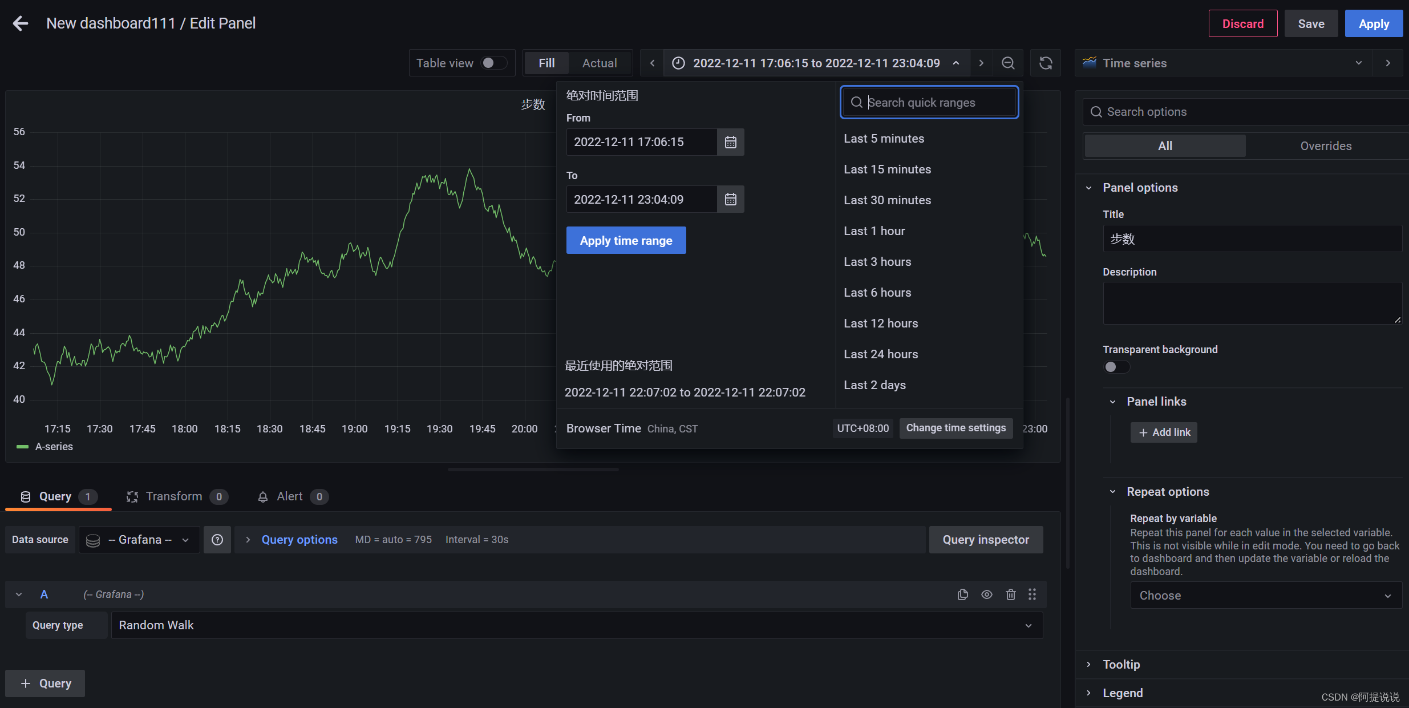Toggle the Table view switch
Image resolution: width=1409 pixels, height=708 pixels.
(x=493, y=63)
